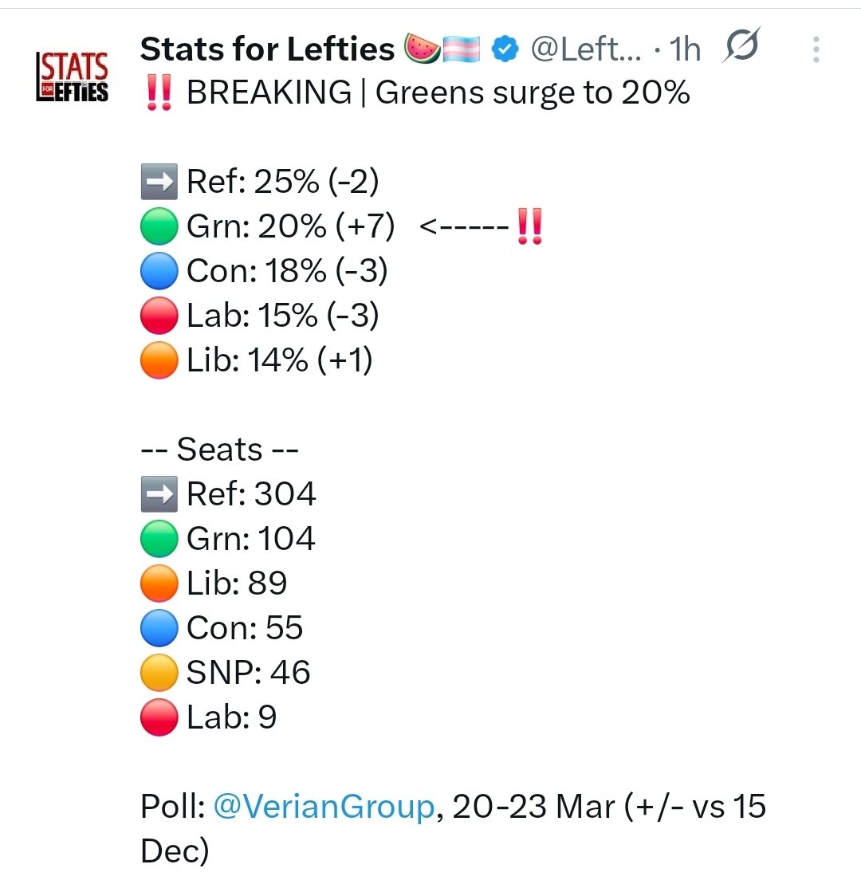Image resolution: width=861 pixels, height=884 pixels.
Task: Click the blue circle beside Con: 18%
Action: coord(158,273)
